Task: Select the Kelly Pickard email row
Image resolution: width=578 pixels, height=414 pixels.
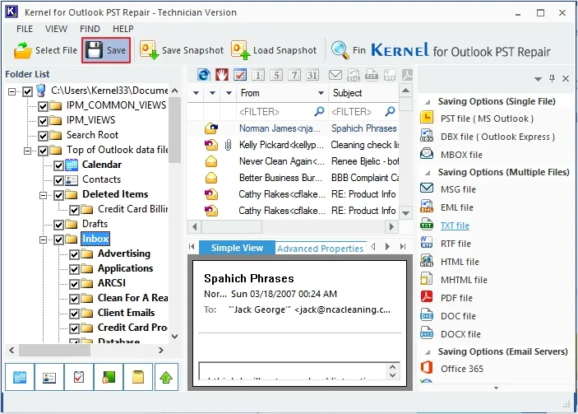Action: click(293, 145)
